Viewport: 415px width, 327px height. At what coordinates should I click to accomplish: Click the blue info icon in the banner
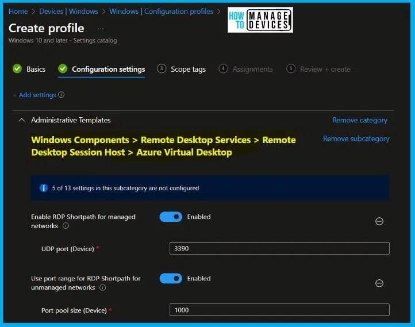[x=44, y=188]
